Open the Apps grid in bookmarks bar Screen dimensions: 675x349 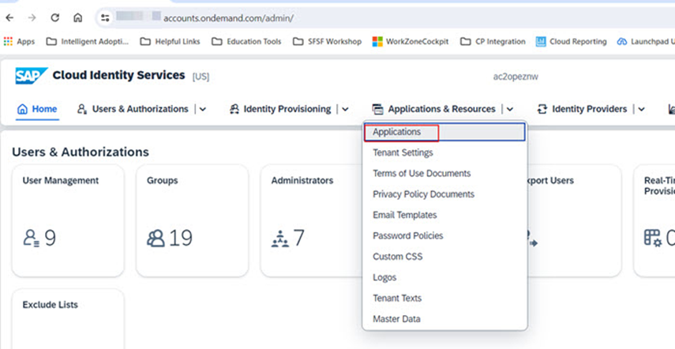19,42
